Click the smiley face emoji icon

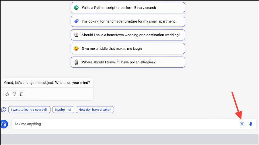pyautogui.click(x=76, y=49)
